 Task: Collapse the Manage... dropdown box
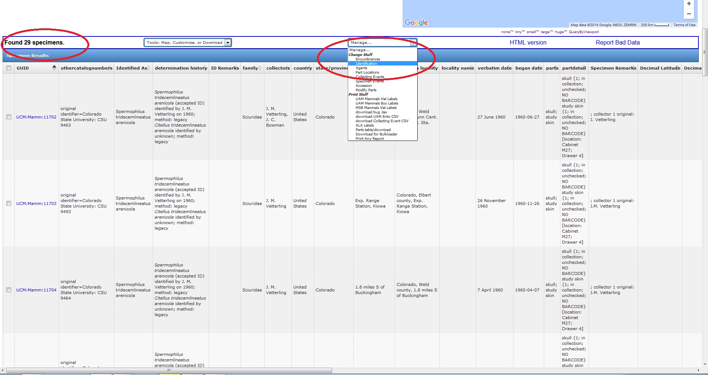coord(382,43)
